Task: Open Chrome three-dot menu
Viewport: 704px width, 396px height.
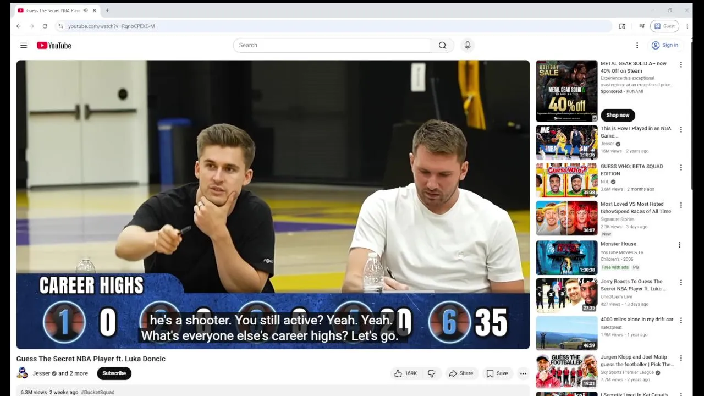Action: click(x=687, y=26)
